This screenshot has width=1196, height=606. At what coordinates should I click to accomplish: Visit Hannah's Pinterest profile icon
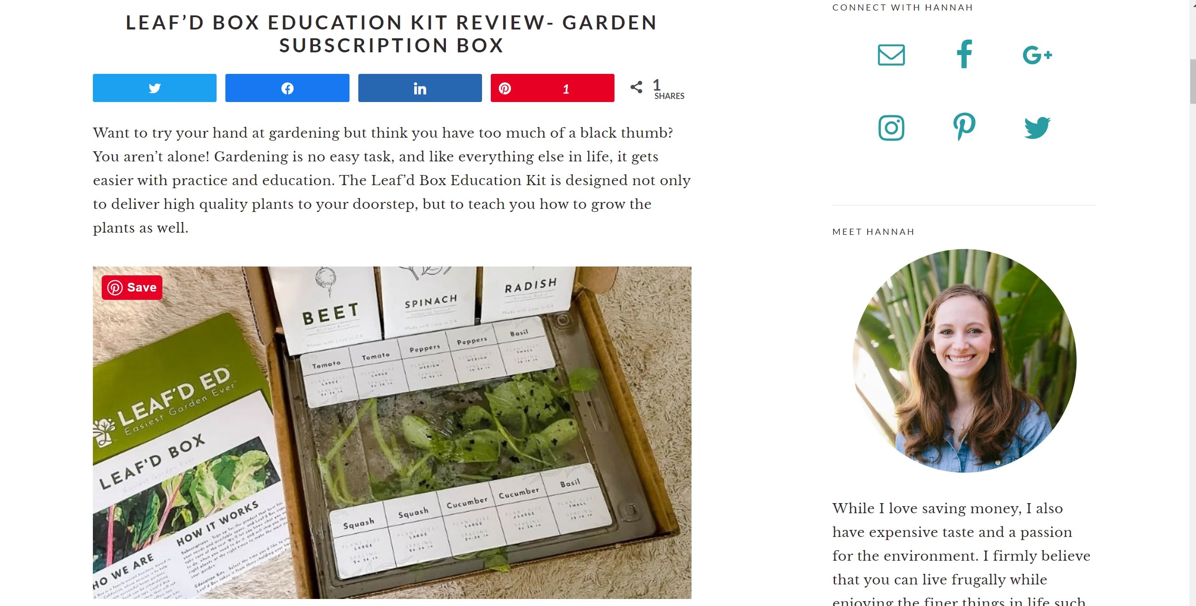coord(964,127)
